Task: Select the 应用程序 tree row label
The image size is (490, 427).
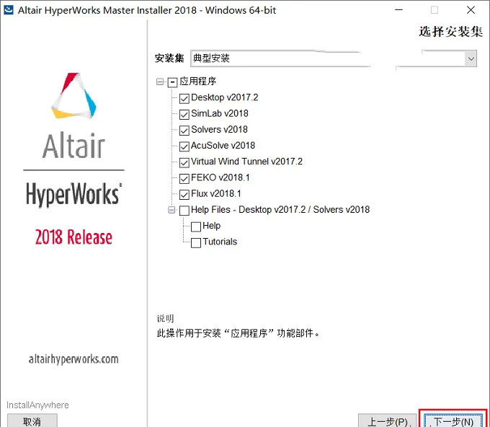Action: (x=198, y=82)
